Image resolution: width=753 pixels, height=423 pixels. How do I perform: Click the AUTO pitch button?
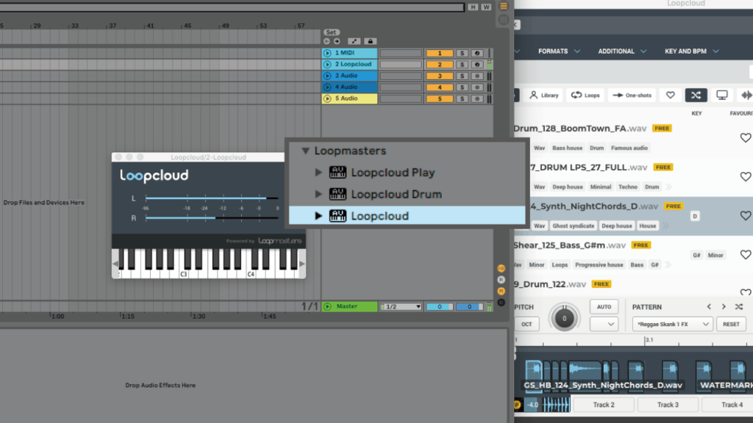(x=603, y=307)
